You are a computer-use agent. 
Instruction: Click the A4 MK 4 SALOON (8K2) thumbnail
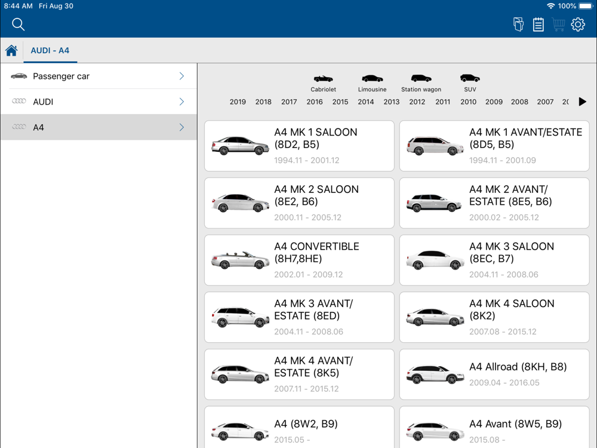coord(435,317)
